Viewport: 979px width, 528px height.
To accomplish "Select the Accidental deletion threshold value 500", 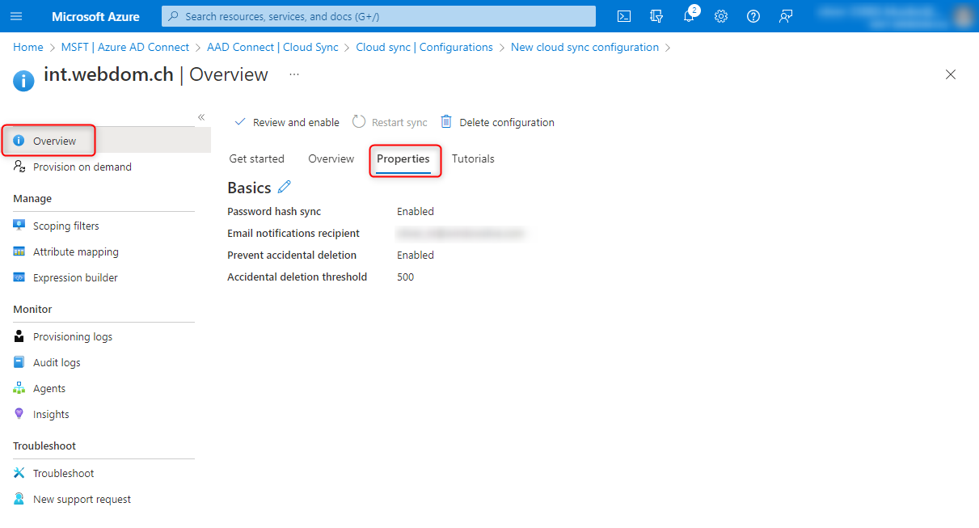I will (x=405, y=277).
